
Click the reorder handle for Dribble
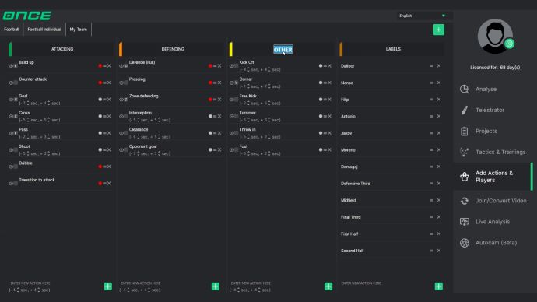point(105,167)
